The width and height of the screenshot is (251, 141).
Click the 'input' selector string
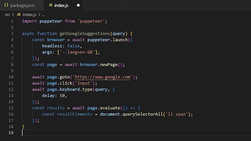click(84, 83)
